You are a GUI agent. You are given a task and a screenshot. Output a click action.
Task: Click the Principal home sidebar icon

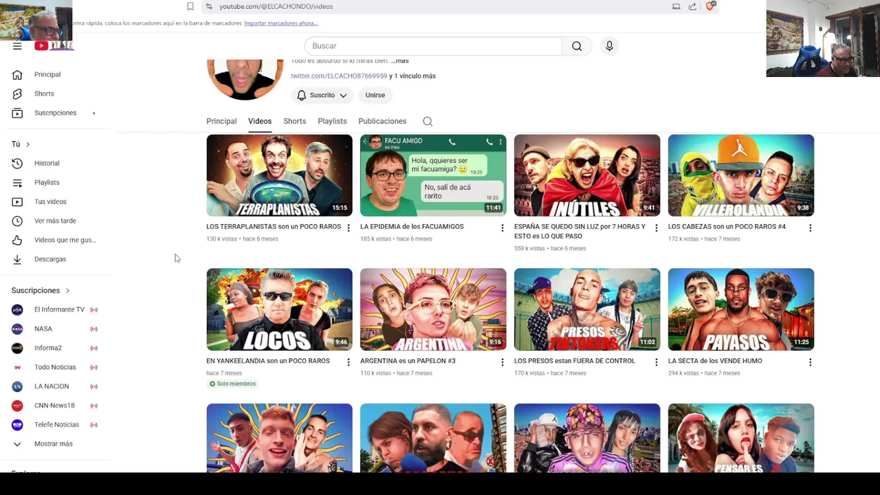click(x=17, y=74)
